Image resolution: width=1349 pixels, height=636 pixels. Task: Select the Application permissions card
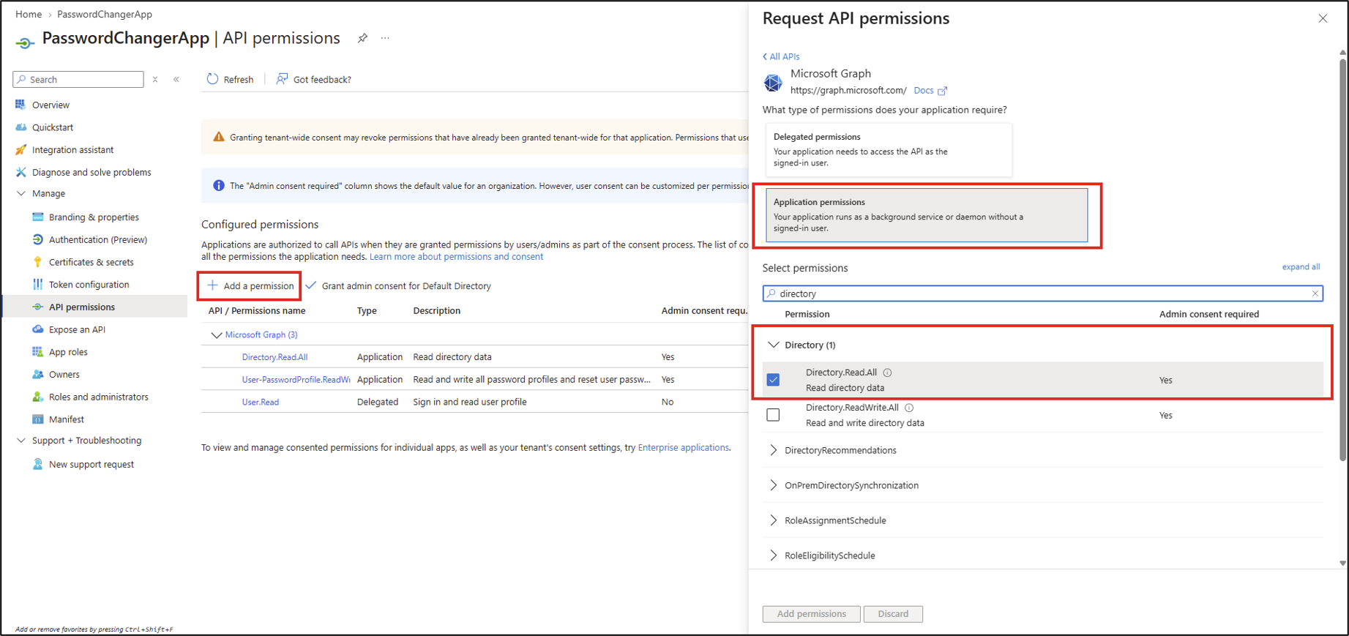927,215
